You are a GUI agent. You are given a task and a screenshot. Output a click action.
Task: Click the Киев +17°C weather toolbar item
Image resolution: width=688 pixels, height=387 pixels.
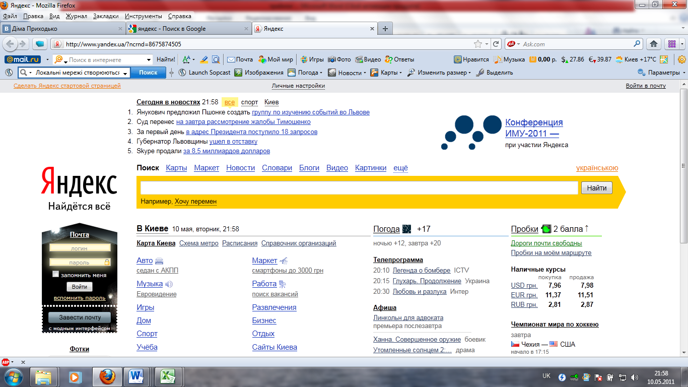click(636, 59)
